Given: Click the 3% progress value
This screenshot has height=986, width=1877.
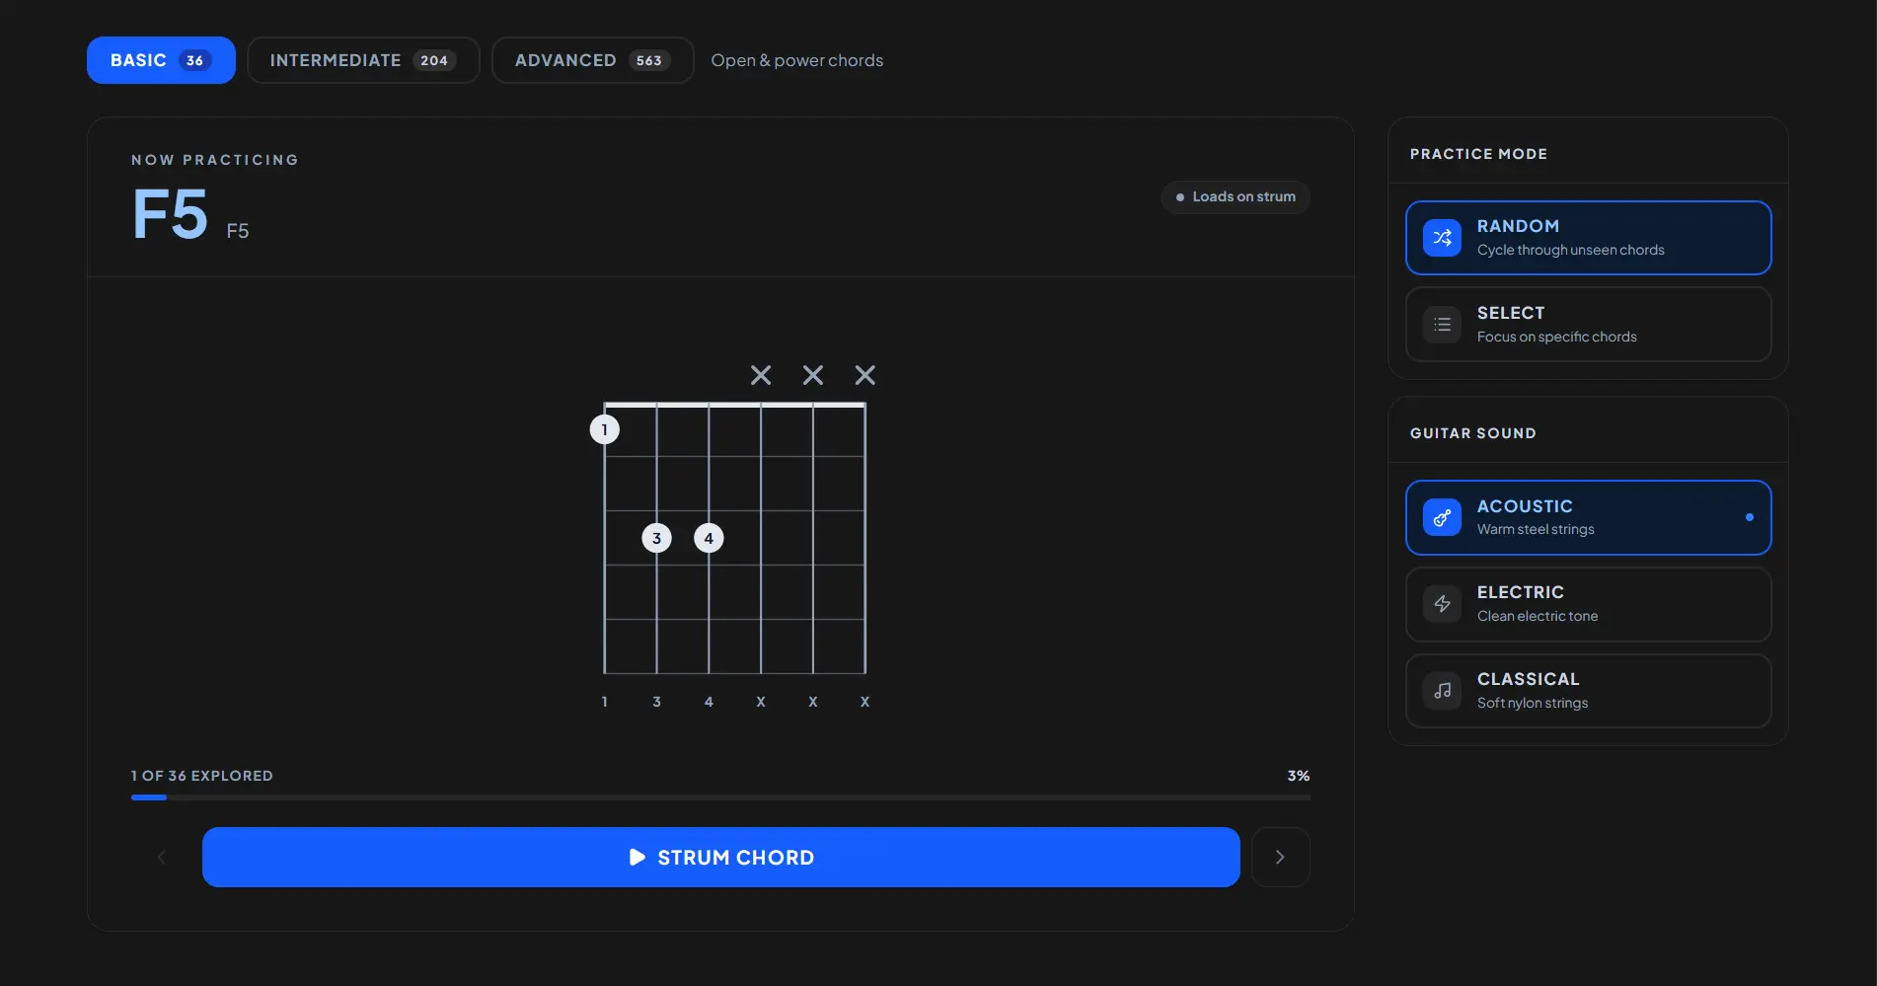Looking at the screenshot, I should [1299, 776].
